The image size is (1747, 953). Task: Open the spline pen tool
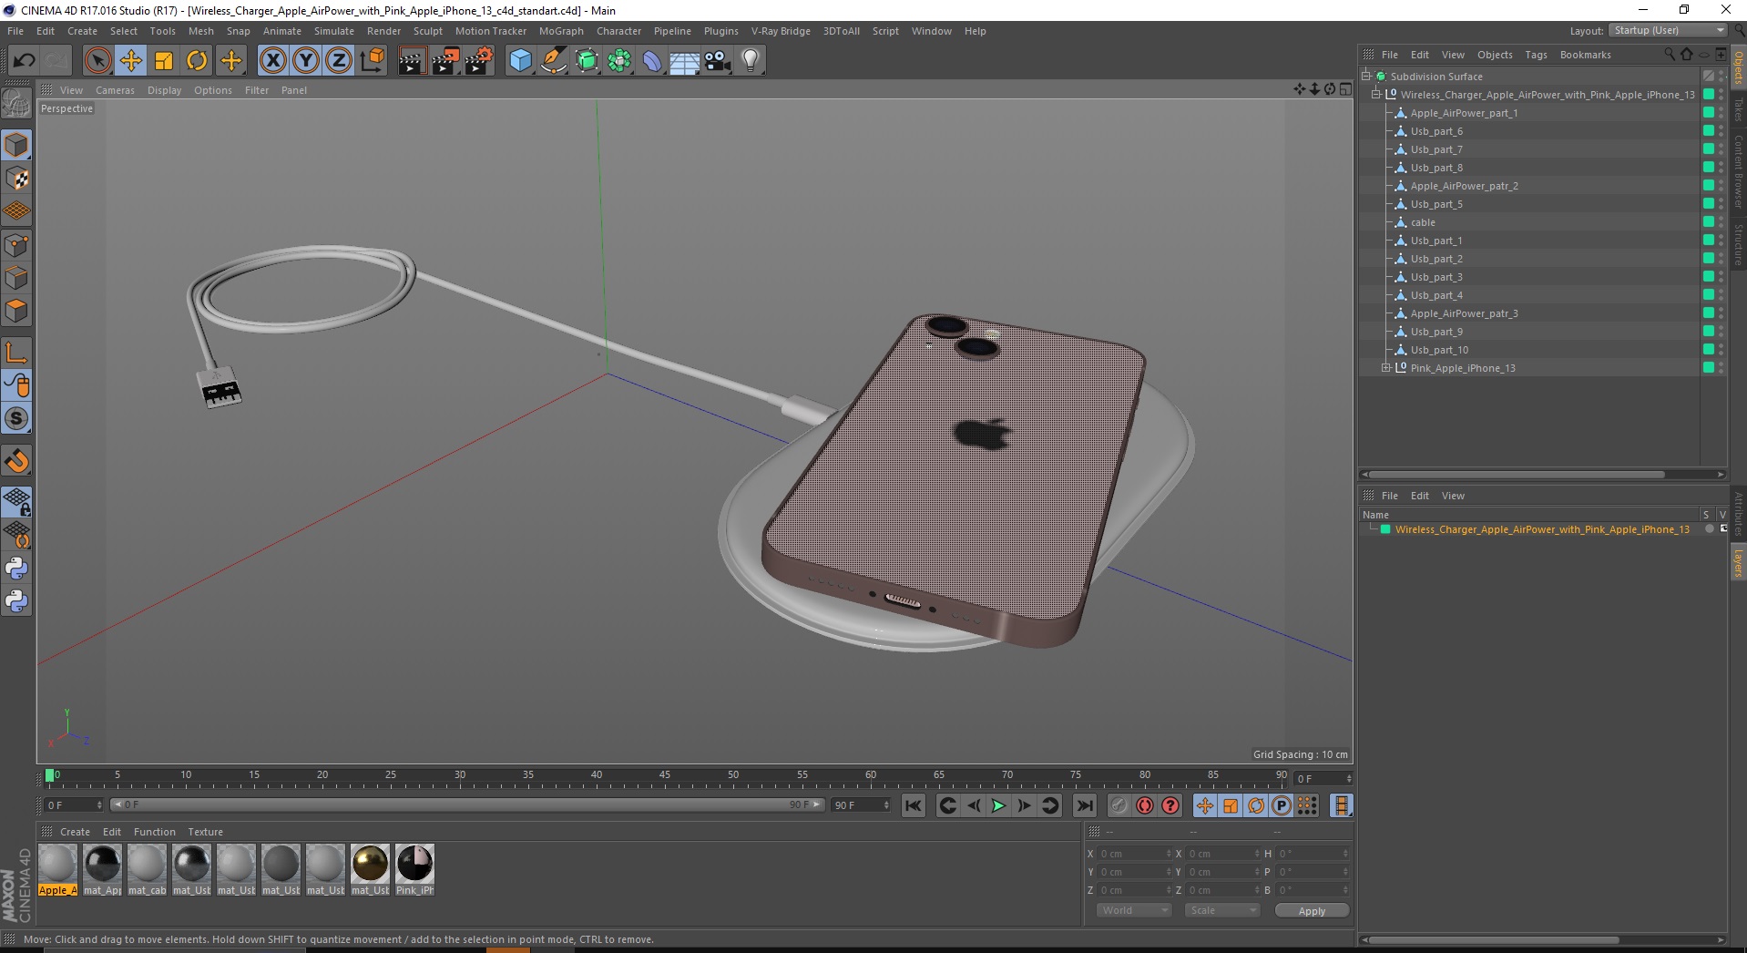tap(553, 61)
